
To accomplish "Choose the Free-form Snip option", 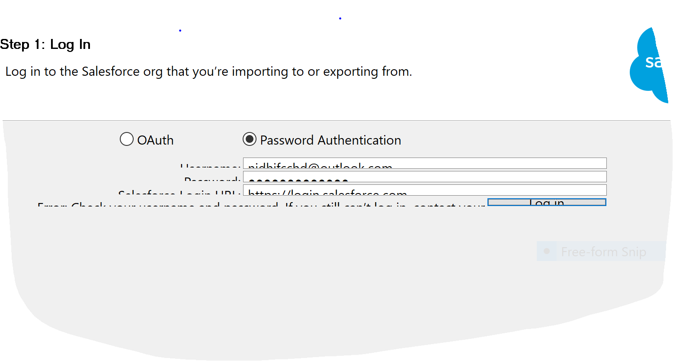I will [603, 251].
